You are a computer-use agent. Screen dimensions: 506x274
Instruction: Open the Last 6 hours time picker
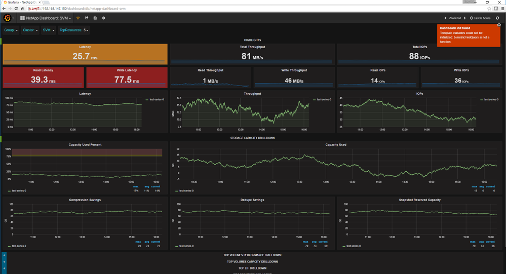point(480,18)
